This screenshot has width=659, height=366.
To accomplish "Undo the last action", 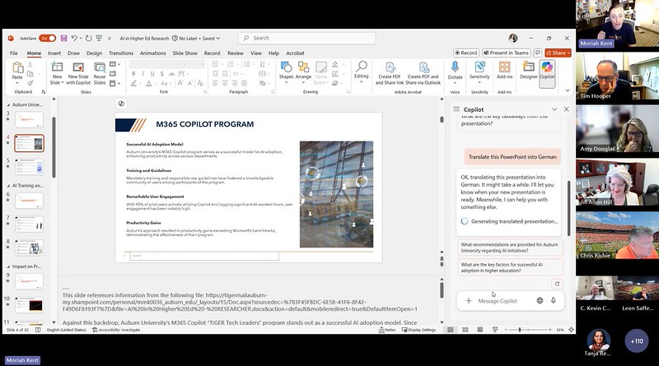I will pos(74,38).
